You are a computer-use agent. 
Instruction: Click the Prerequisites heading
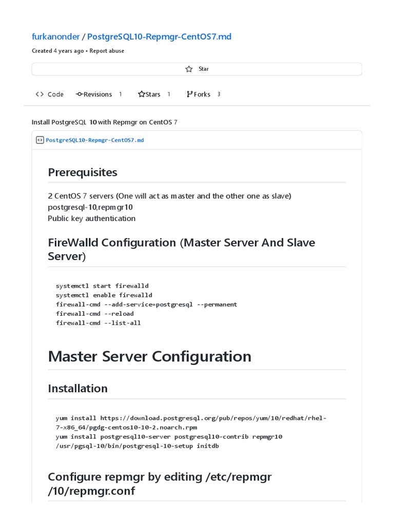click(x=83, y=172)
